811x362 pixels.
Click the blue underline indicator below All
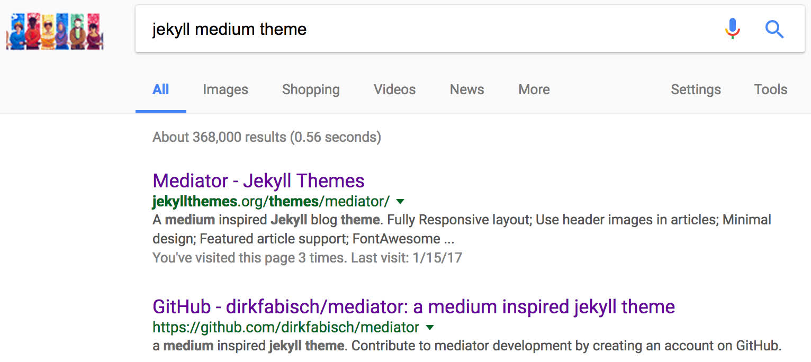click(x=161, y=111)
